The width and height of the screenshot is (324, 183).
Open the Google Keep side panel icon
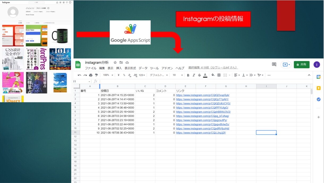click(x=319, y=88)
